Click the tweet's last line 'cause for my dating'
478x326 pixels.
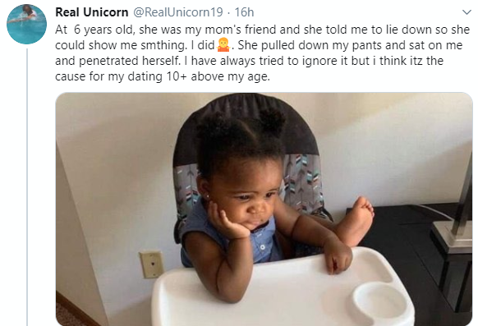pos(163,76)
